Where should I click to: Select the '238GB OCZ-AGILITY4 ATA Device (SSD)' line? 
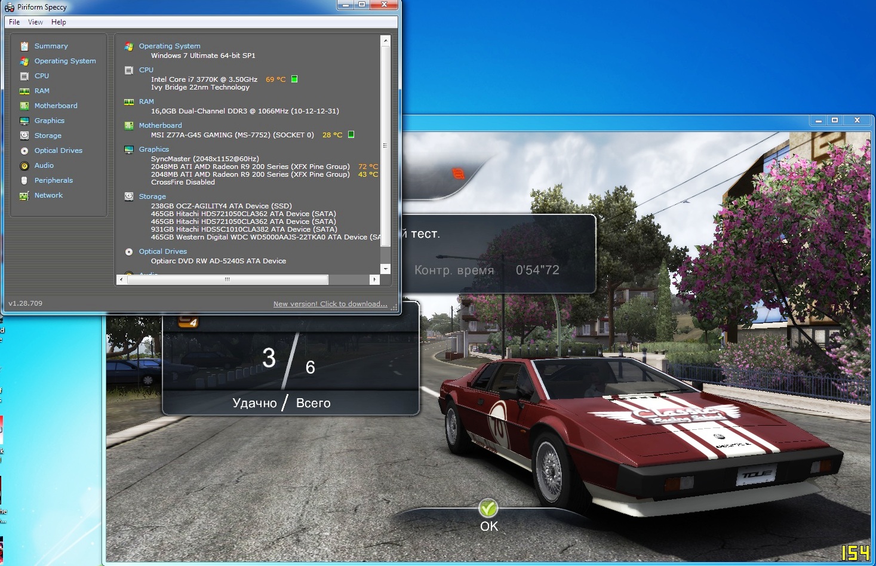[222, 206]
